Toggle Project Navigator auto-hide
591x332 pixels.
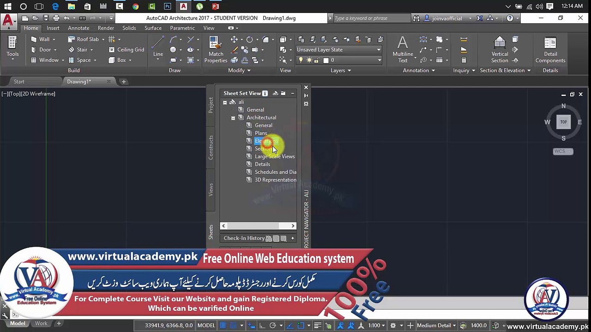pos(306,95)
